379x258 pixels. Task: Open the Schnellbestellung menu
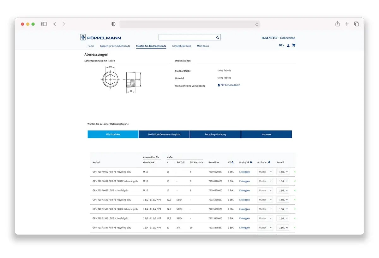coord(182,46)
